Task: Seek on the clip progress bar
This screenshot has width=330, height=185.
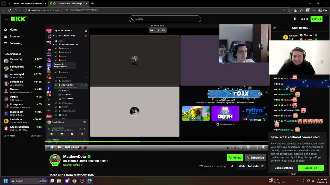Action: pos(156,141)
